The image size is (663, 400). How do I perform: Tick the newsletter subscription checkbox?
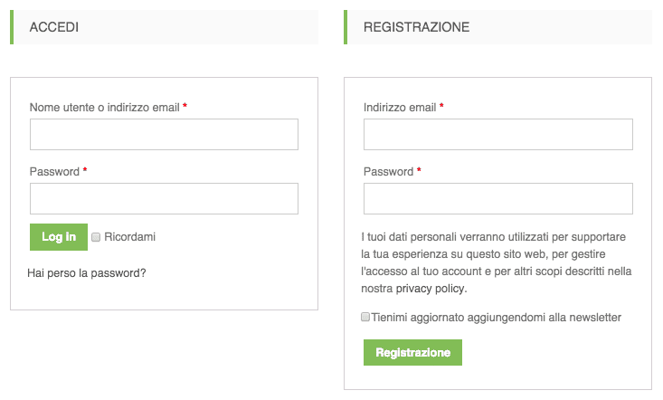pyautogui.click(x=365, y=318)
